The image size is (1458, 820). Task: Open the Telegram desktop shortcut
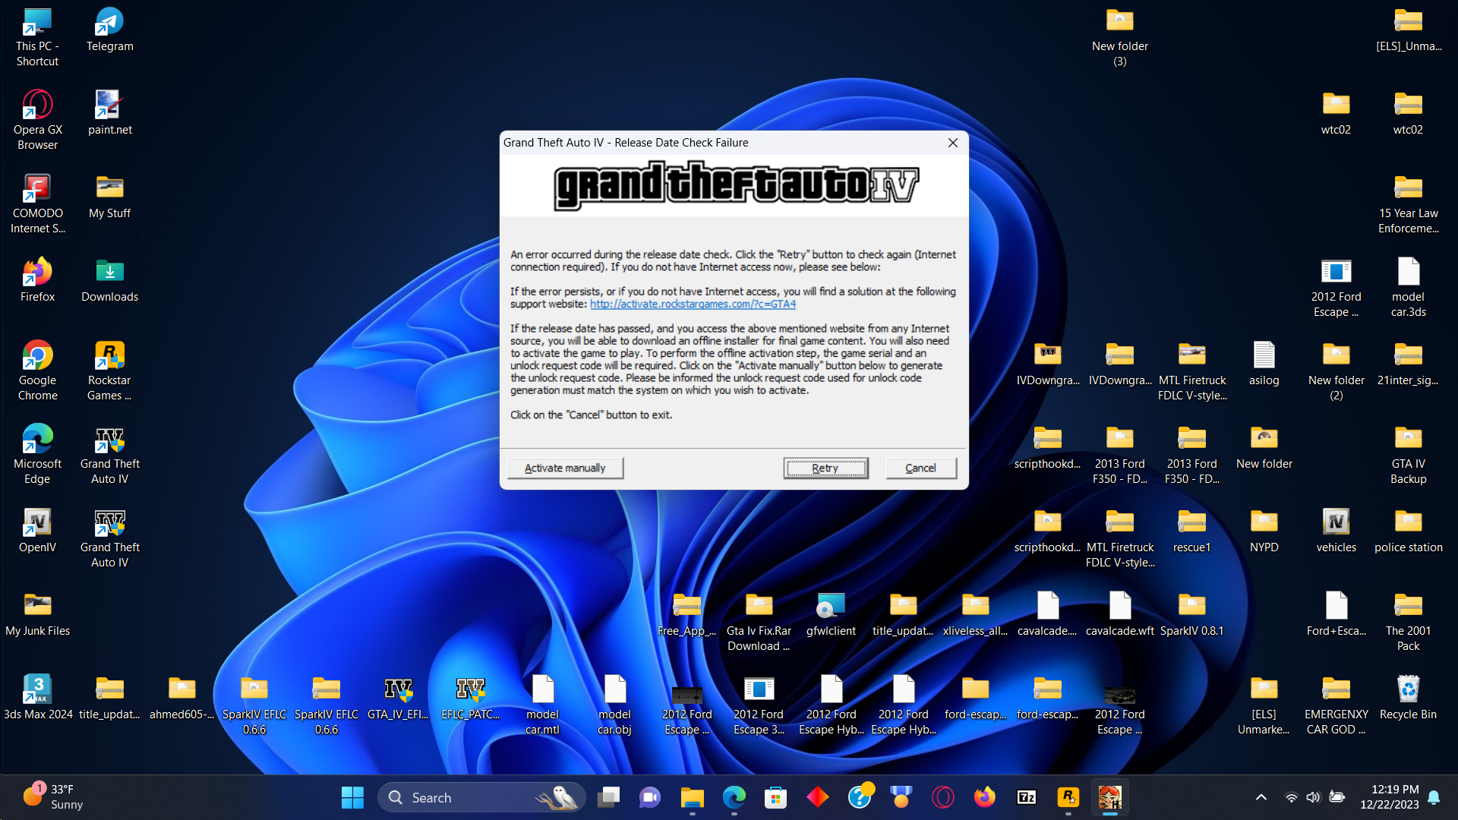tap(109, 22)
